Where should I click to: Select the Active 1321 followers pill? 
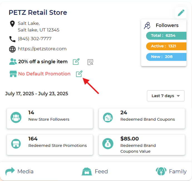point(166,46)
